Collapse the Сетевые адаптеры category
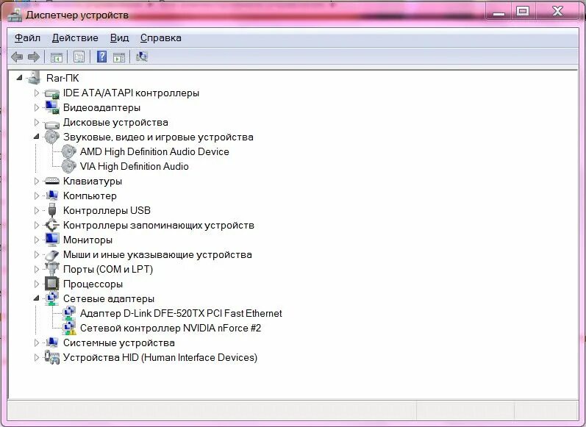 (36, 298)
